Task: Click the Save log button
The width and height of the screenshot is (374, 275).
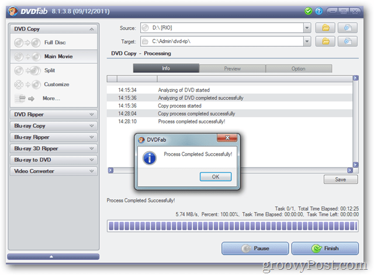Action: pyautogui.click(x=341, y=179)
